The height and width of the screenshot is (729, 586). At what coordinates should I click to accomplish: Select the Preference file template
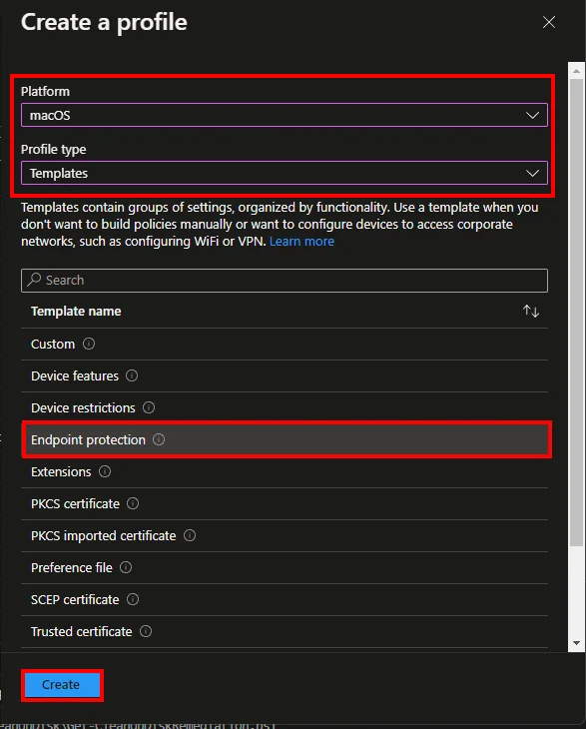pyautogui.click(x=284, y=567)
